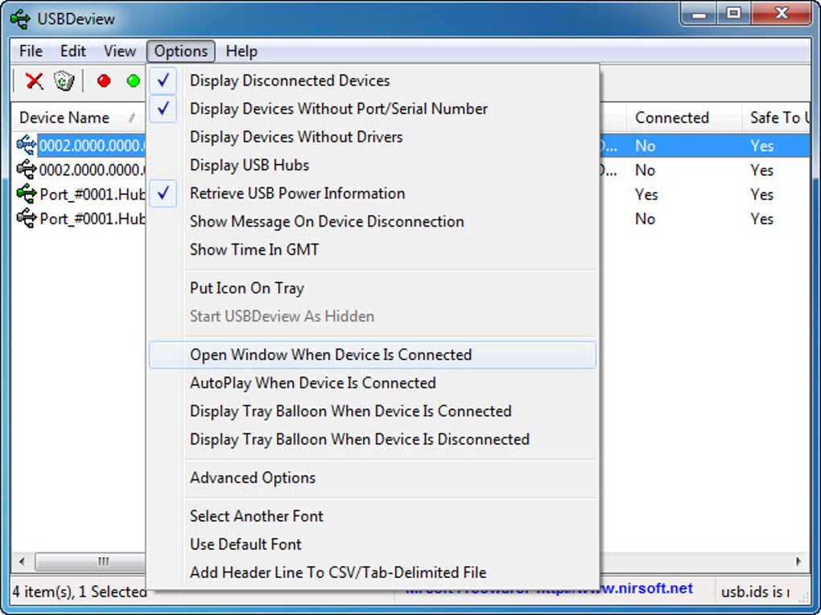
Task: Click USB icon of the selected first row
Action: 27,145
